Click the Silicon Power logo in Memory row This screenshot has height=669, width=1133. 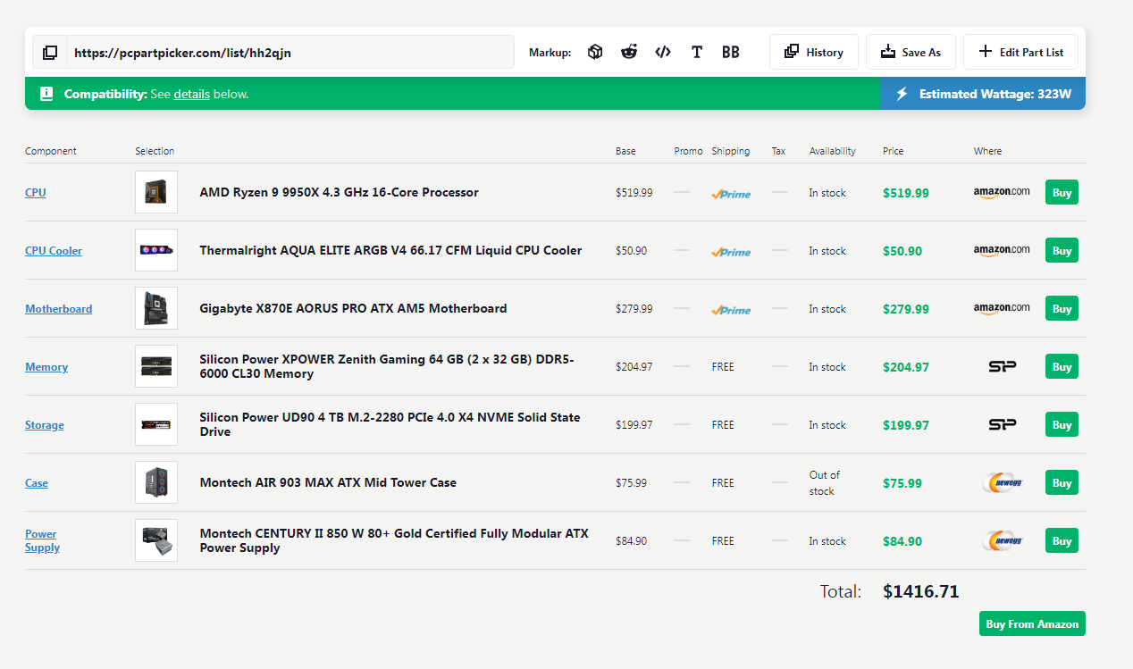1002,366
